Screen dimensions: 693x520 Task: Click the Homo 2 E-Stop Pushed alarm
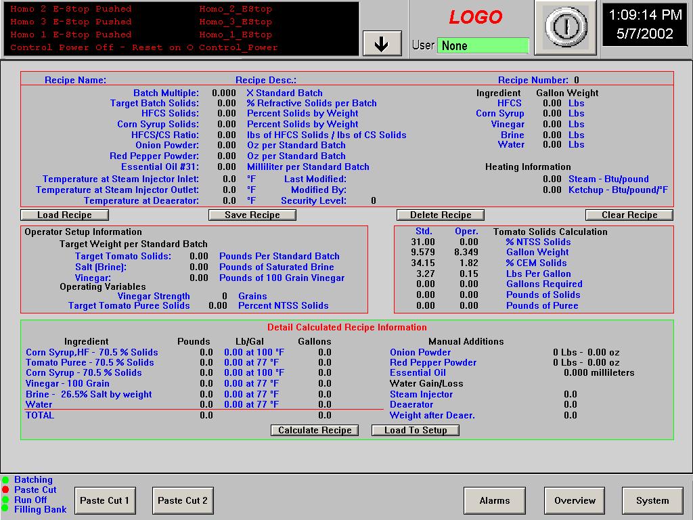point(70,9)
